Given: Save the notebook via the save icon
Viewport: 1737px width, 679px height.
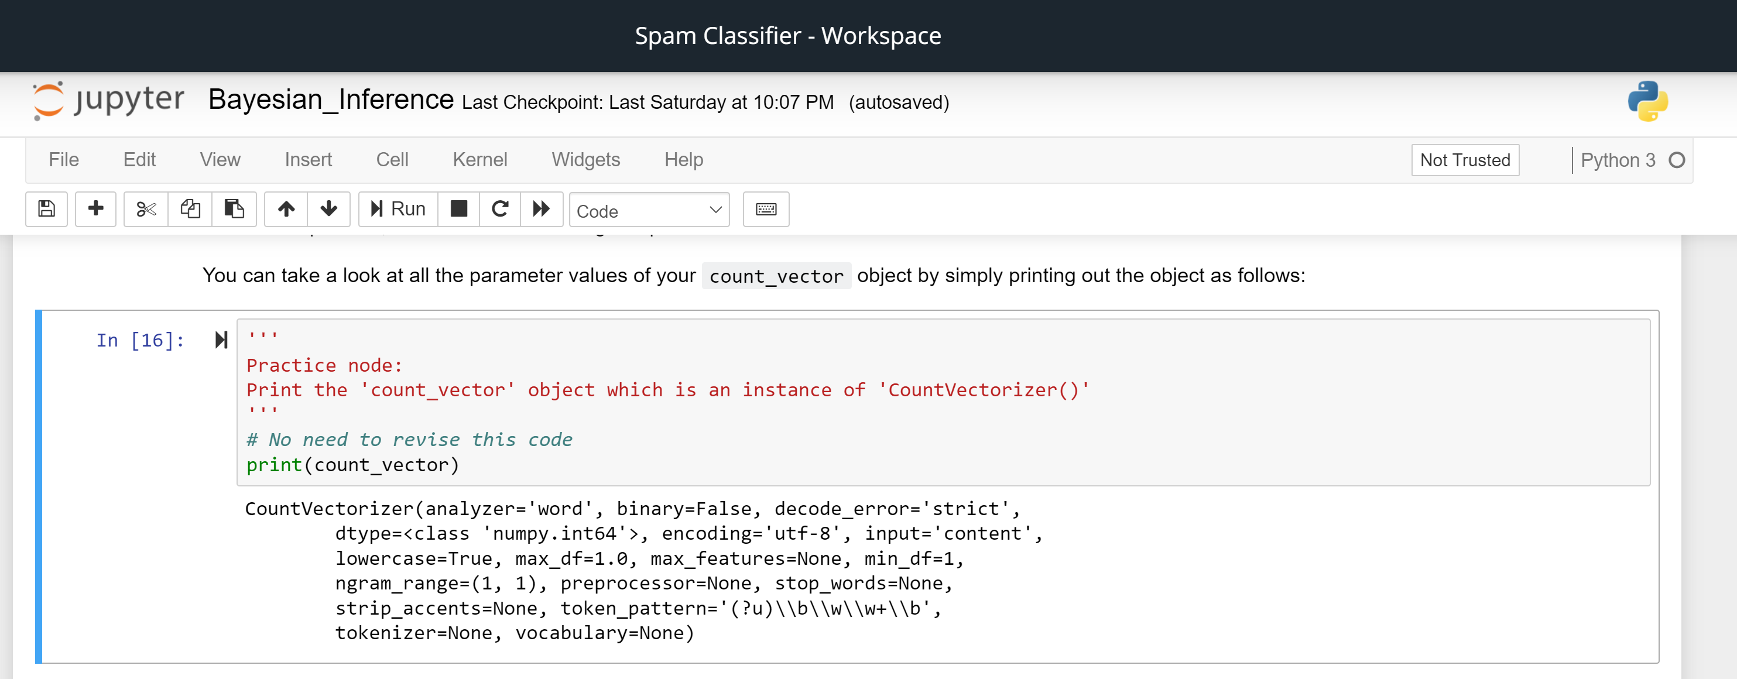Looking at the screenshot, I should click(46, 209).
